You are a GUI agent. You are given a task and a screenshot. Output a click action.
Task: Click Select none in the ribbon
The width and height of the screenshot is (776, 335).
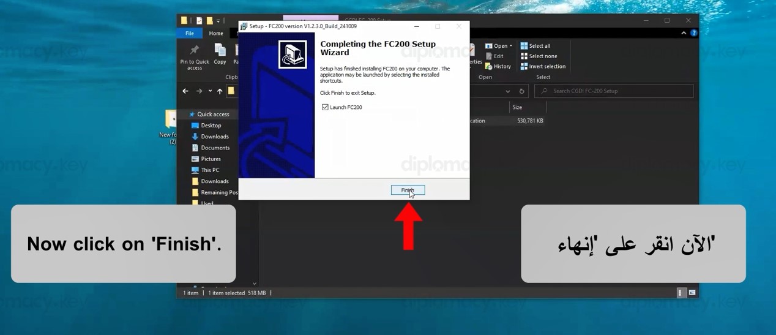tap(539, 56)
